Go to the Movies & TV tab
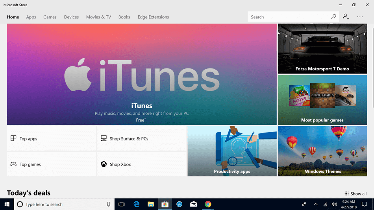 (98, 17)
